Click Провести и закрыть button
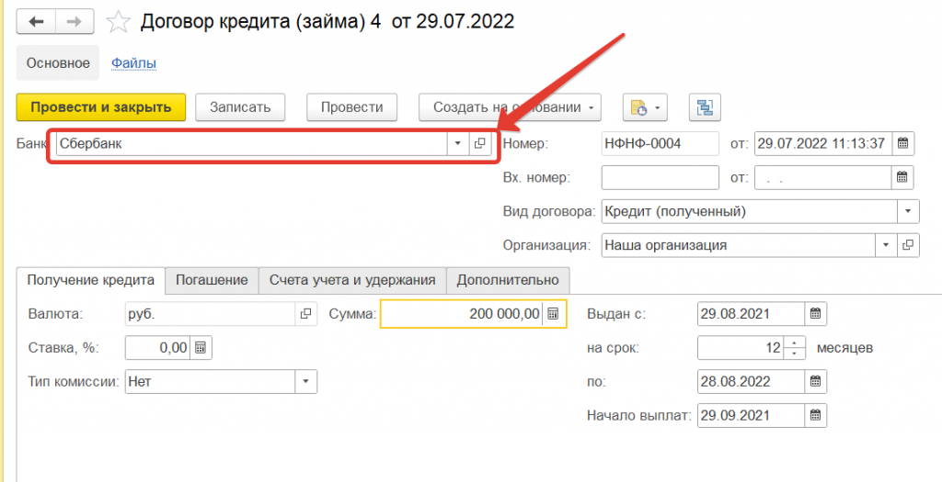The width and height of the screenshot is (942, 482). 101,107
